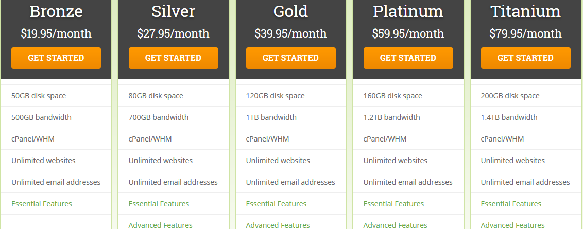
Task: View Essential Features for Gold plan
Action: click(x=276, y=204)
